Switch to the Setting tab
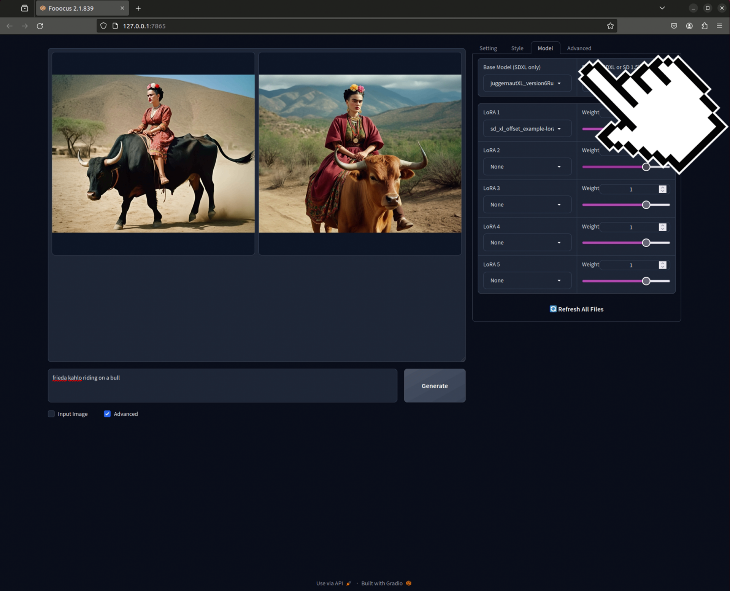This screenshot has width=730, height=591. (488, 48)
